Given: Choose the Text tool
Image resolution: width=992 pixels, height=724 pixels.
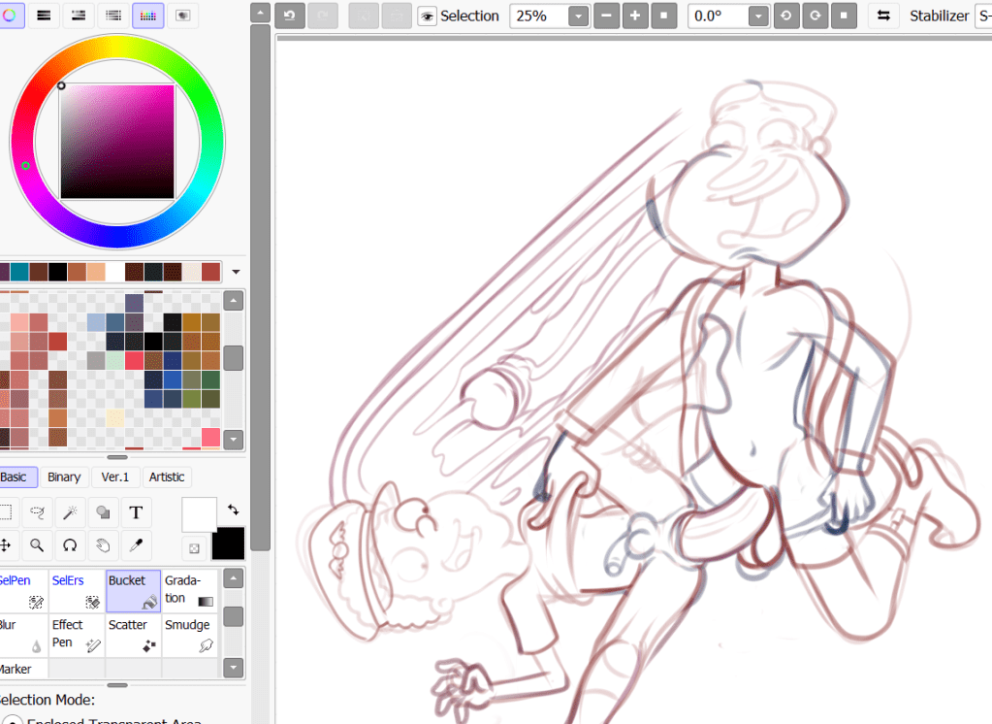Looking at the screenshot, I should [x=136, y=512].
